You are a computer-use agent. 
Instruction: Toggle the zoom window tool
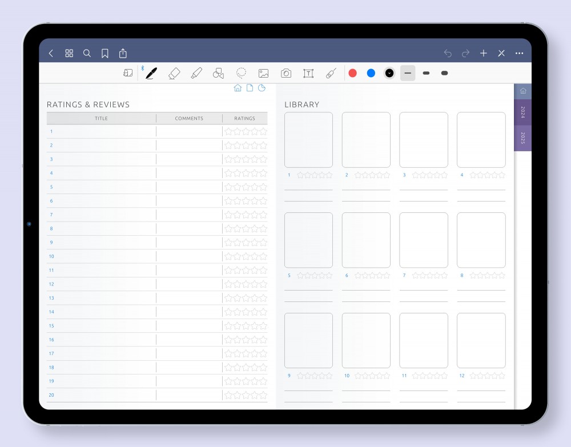click(128, 73)
